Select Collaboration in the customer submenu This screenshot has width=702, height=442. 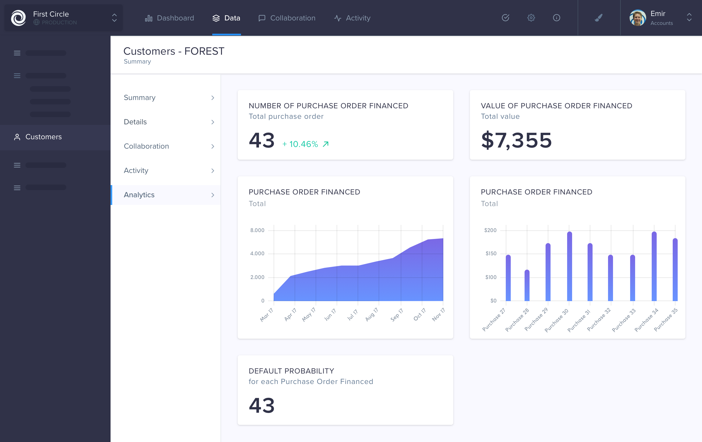146,146
